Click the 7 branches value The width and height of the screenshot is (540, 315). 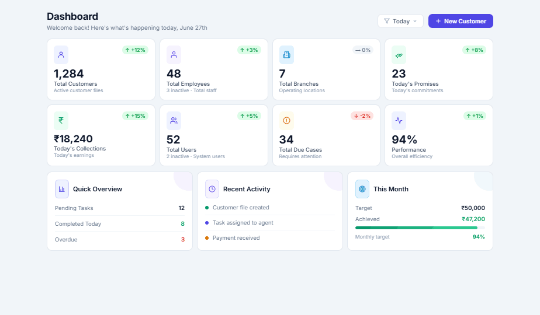coord(282,73)
